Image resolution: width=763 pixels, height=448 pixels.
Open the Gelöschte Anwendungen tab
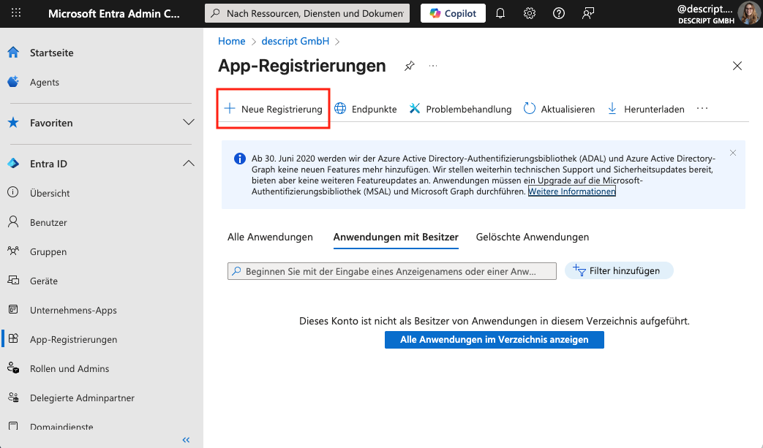click(x=532, y=237)
